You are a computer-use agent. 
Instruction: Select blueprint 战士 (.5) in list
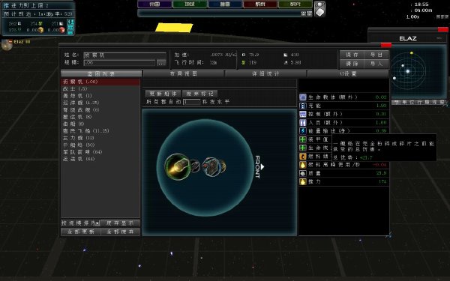click(100, 89)
